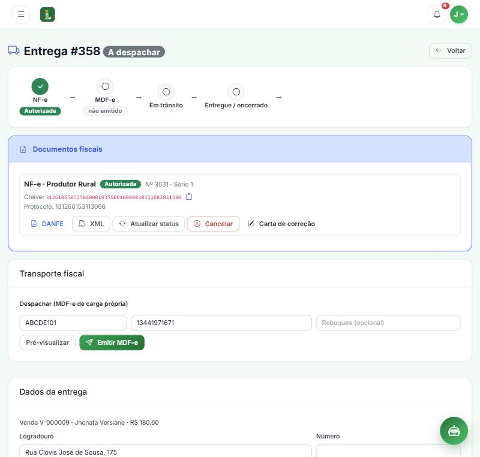Copy the NF-e access key with the clipboard icon
Image resolution: width=480 pixels, height=457 pixels.
pos(189,197)
